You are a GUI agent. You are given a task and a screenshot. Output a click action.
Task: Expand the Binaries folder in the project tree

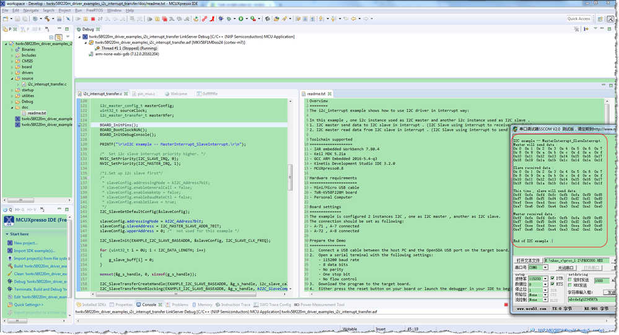[12, 50]
